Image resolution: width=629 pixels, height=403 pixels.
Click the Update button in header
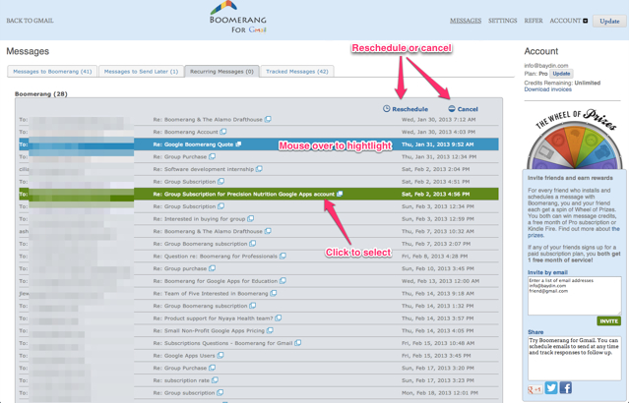point(609,21)
